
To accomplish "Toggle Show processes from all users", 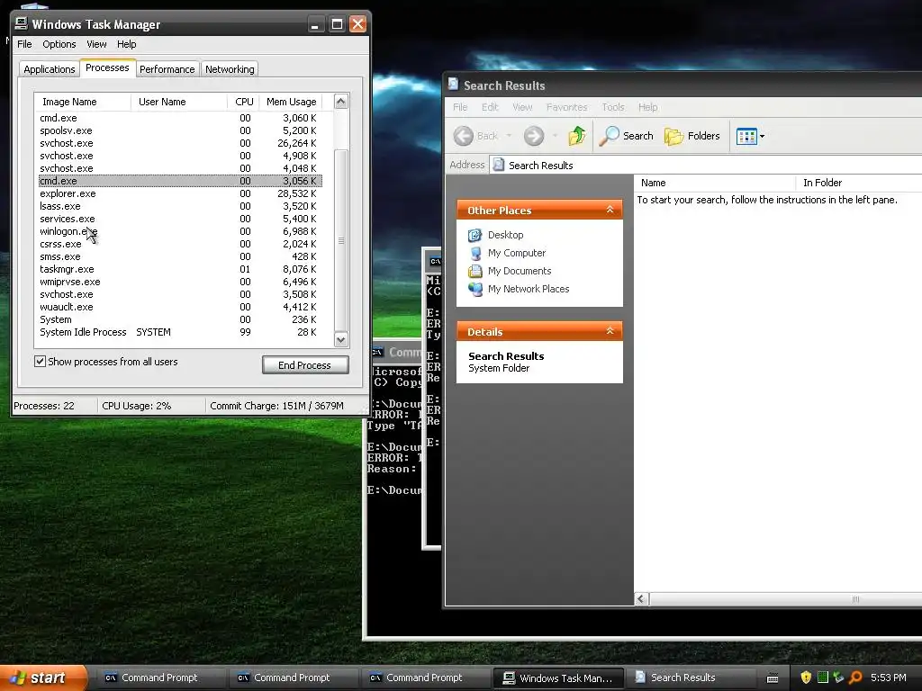I will (x=40, y=362).
